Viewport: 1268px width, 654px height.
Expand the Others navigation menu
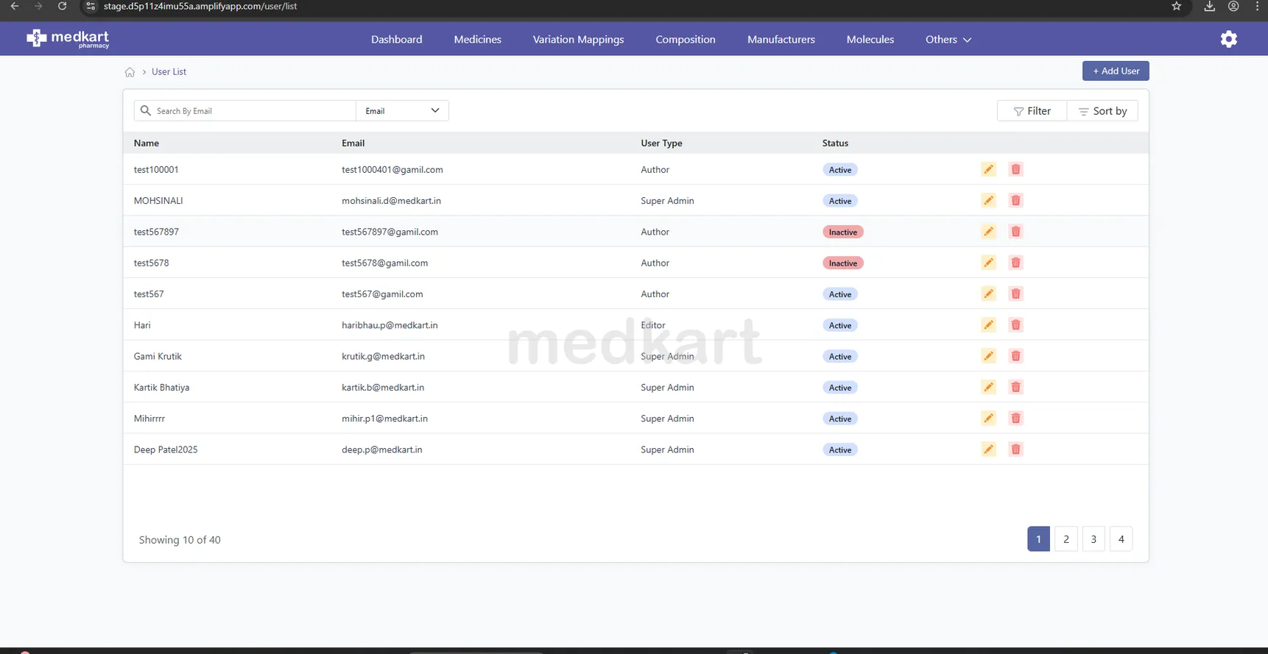point(948,40)
